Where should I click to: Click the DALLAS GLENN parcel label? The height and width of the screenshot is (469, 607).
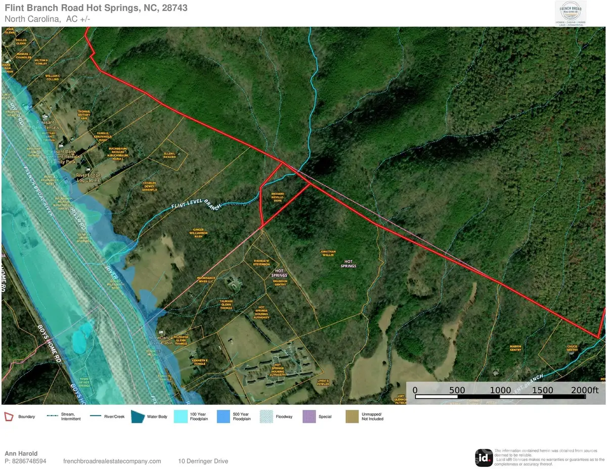tap(21, 41)
